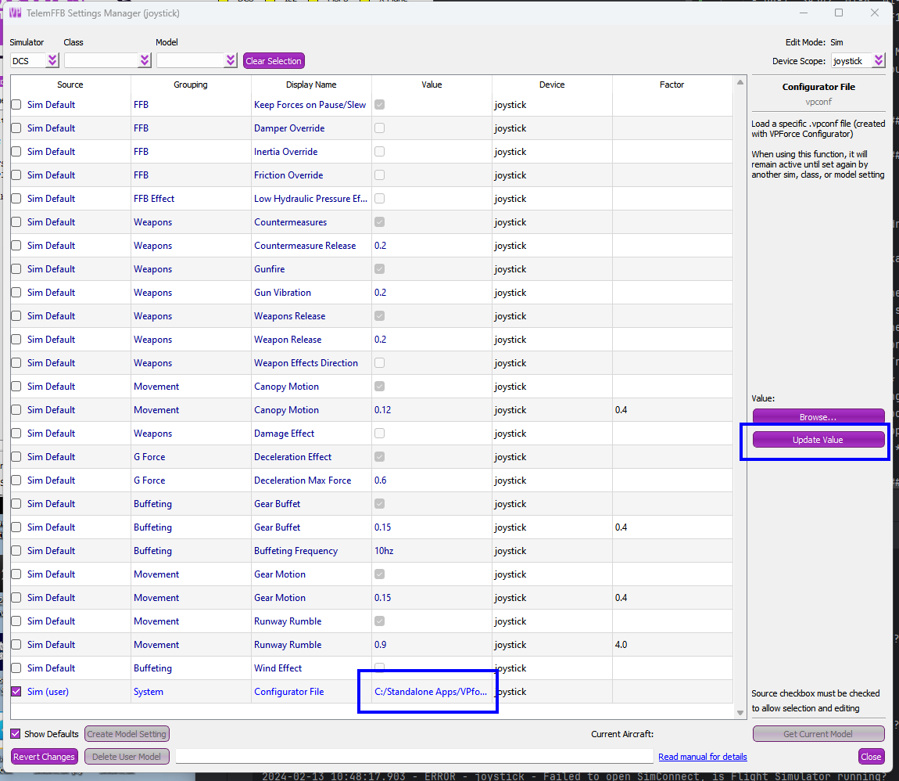Click the Get Current Model button

point(818,734)
